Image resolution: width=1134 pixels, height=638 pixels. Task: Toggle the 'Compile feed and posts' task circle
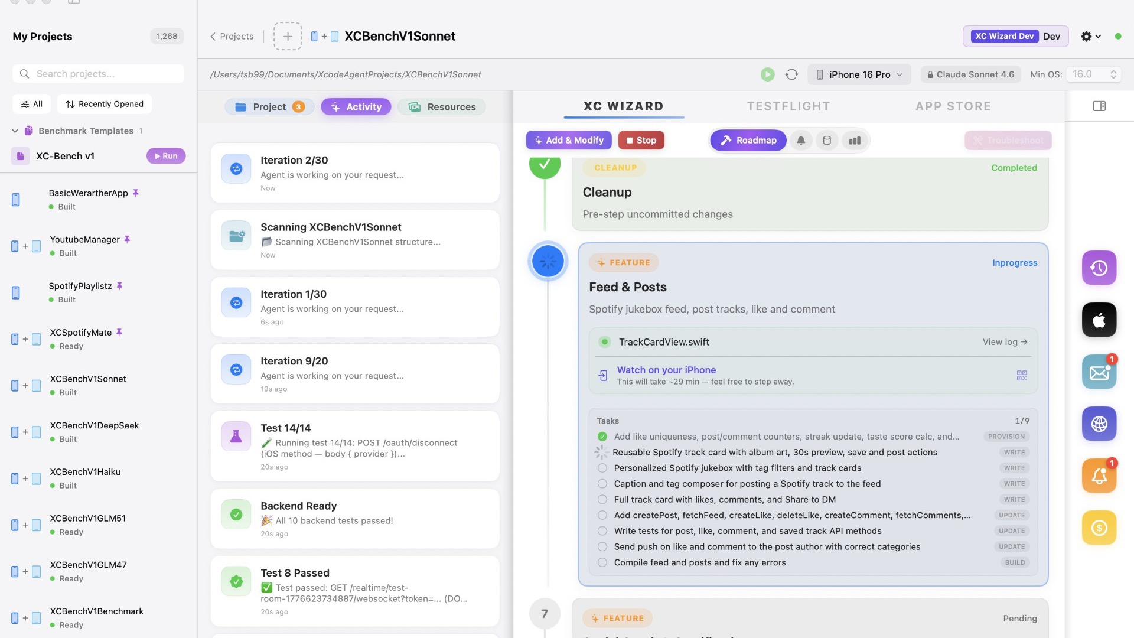[602, 562]
